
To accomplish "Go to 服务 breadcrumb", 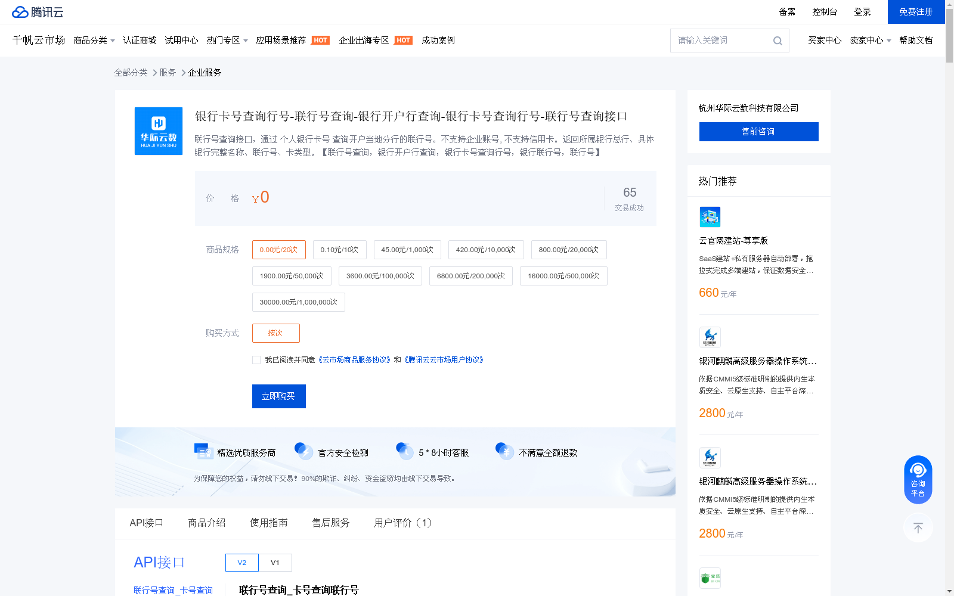I will click(x=168, y=73).
